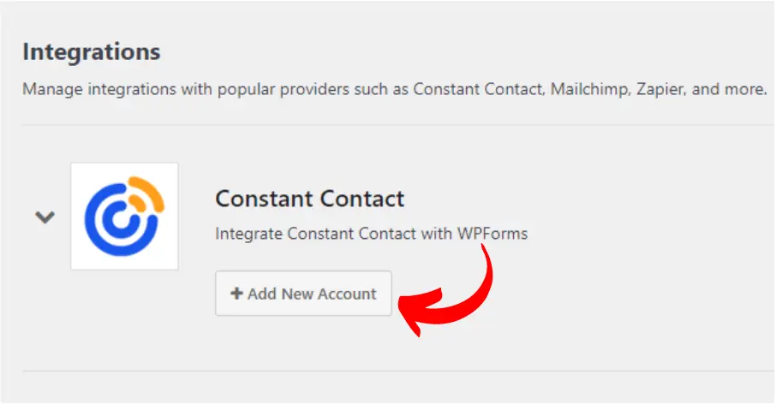Click the red curved arrow annotation
The height and width of the screenshot is (404, 776).
[448, 292]
